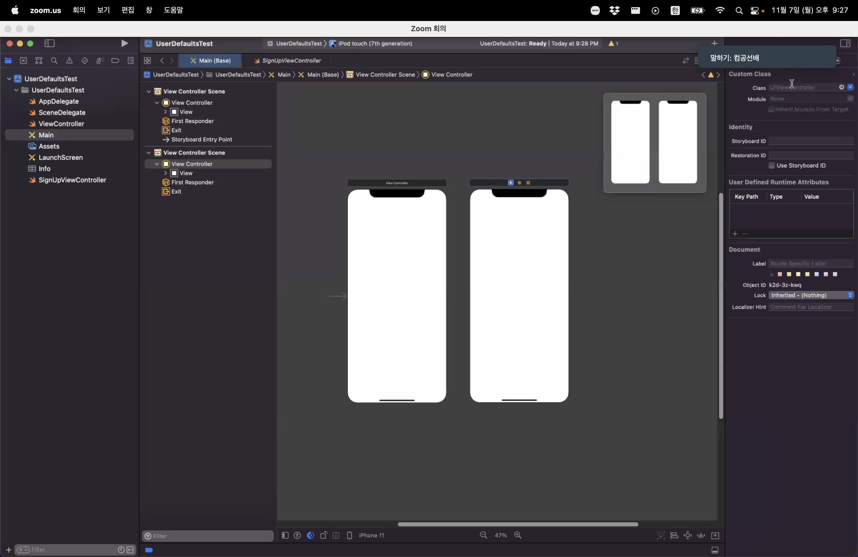Screen dimensions: 858x557
Task: Toggle document outline at canvas bottom
Action: 285,535
